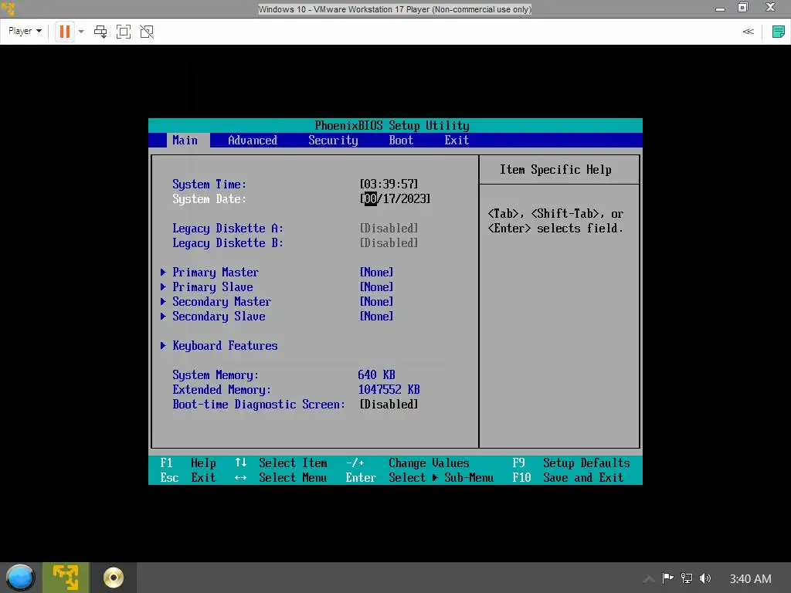Click the System Memory 640 KB value

tap(376, 374)
